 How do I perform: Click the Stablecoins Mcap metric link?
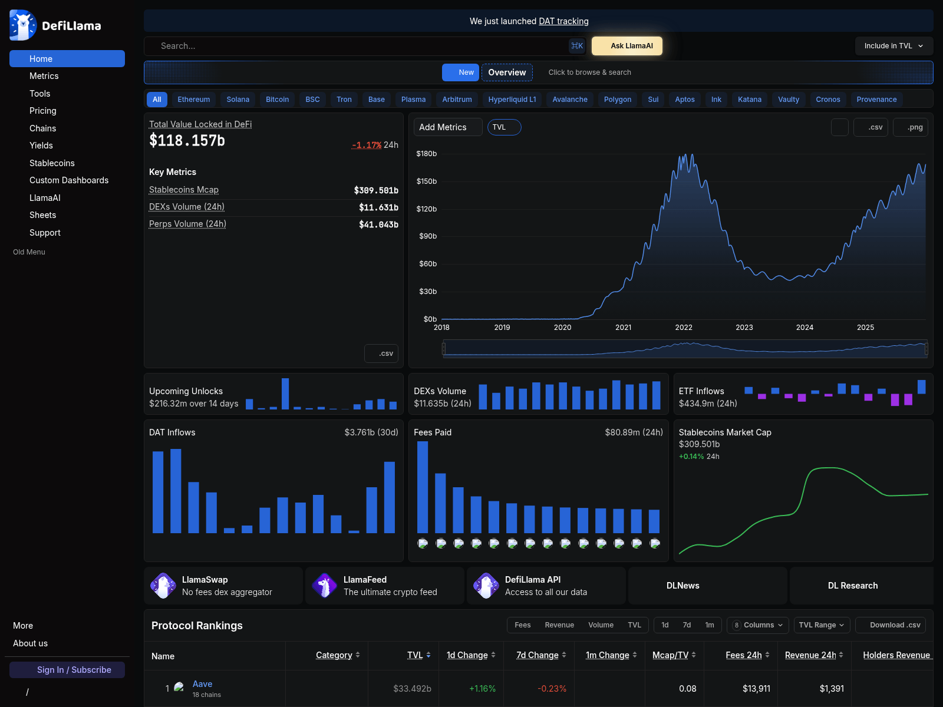pos(184,190)
